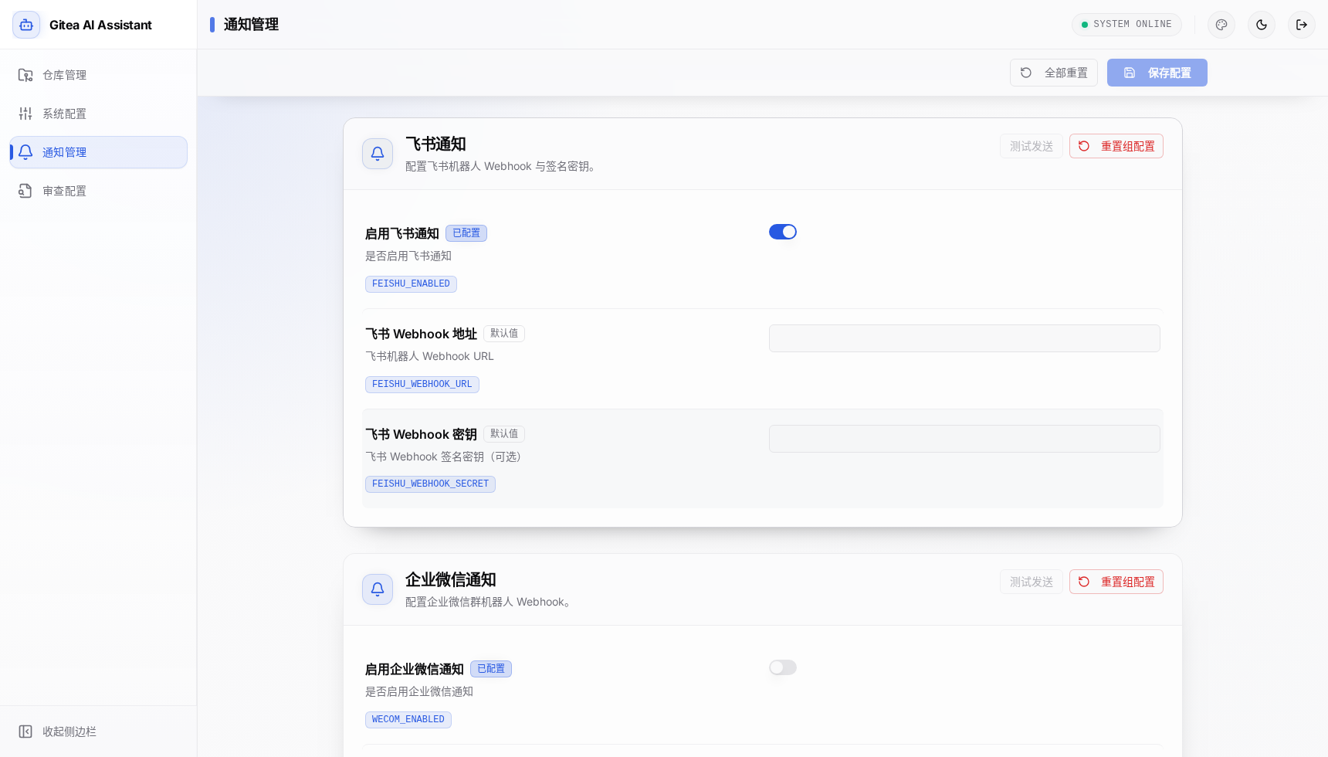Disable the 启用飞书通知 toggle

coord(783,232)
